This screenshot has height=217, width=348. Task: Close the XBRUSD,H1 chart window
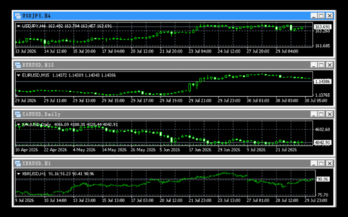pyautogui.click(x=330, y=164)
